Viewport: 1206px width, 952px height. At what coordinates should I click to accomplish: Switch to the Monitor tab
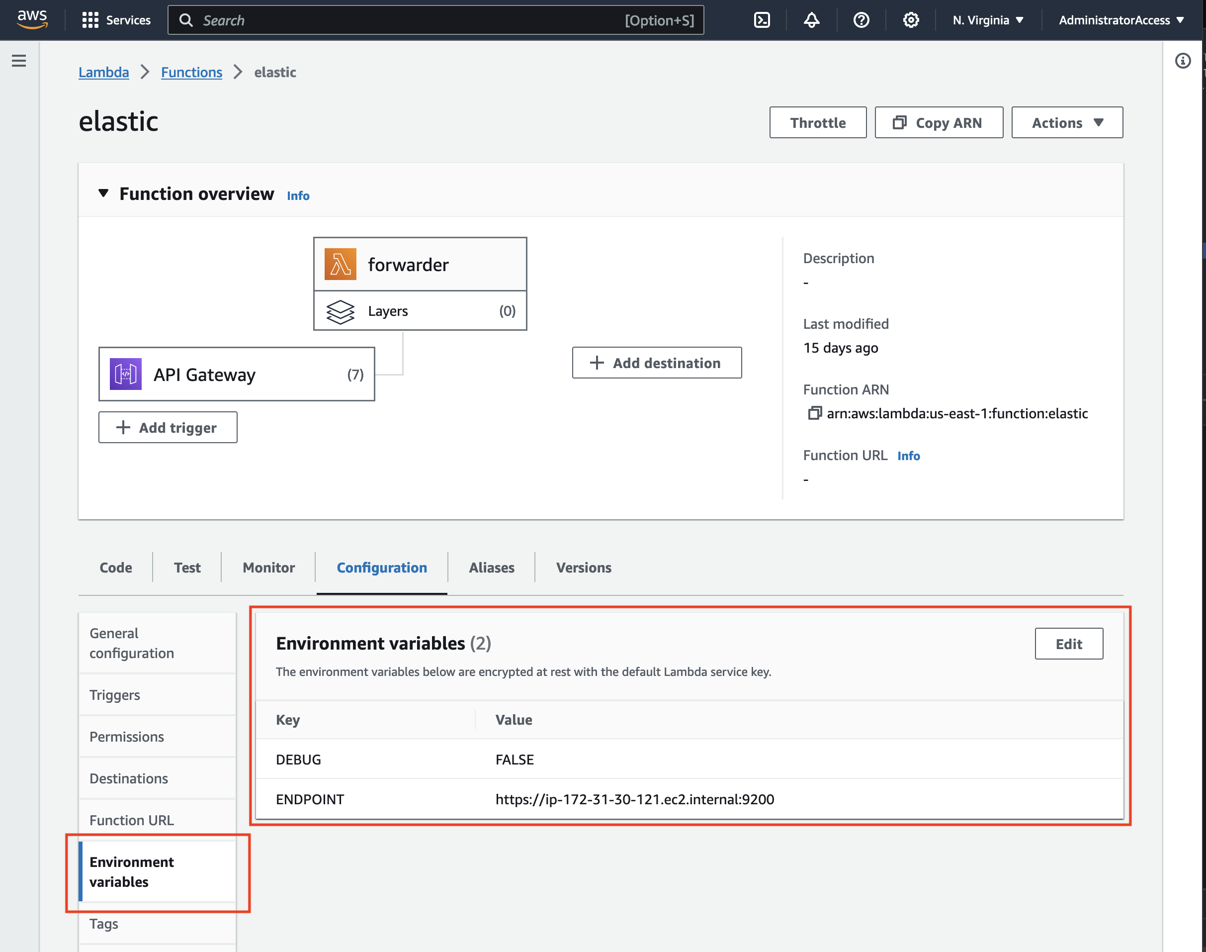(268, 568)
